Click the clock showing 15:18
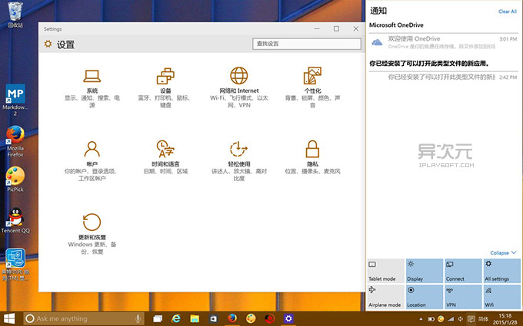This screenshot has width=523, height=326. (505, 315)
